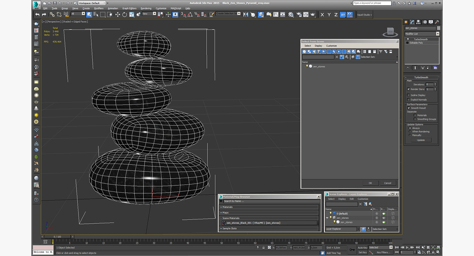Click Play Animation button

tap(407, 247)
